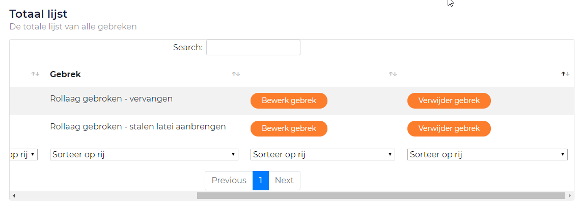Click the Gebrek column header text
This screenshot has height=204, width=579.
(65, 75)
